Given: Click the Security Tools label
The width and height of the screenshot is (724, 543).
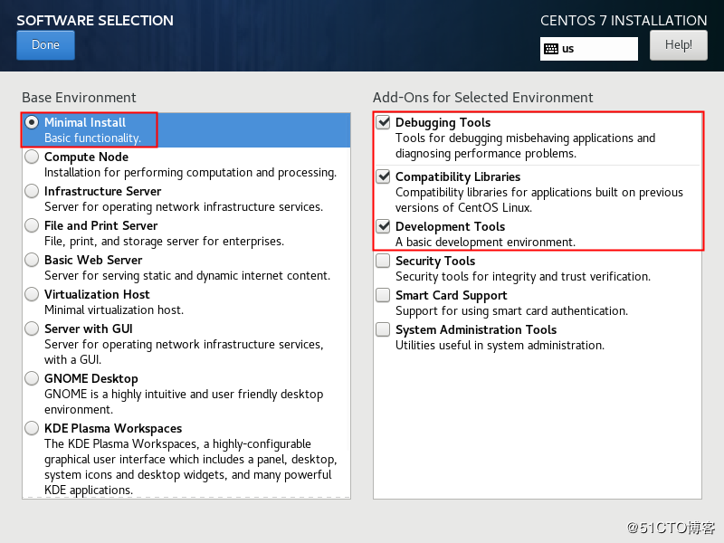Looking at the screenshot, I should click(x=435, y=262).
